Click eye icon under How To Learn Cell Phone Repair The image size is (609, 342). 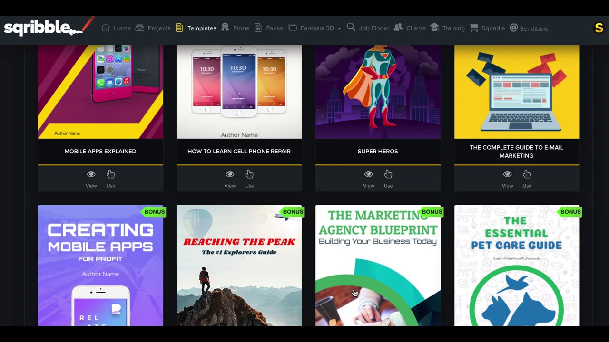(x=230, y=174)
